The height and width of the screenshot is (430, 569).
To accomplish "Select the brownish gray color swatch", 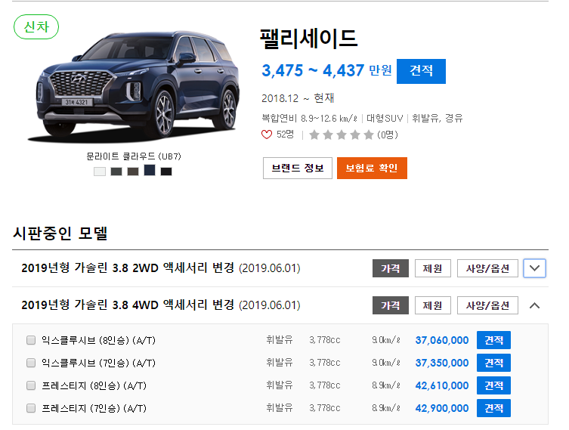I will coord(133,172).
